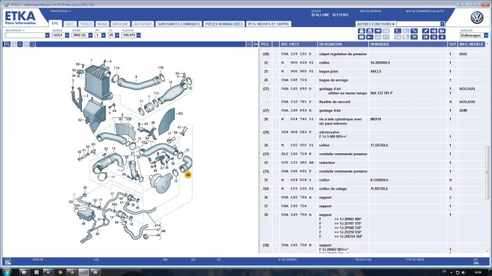Click the pin icon in the toolbar
This screenshot has height=276, width=492.
(x=425, y=31)
